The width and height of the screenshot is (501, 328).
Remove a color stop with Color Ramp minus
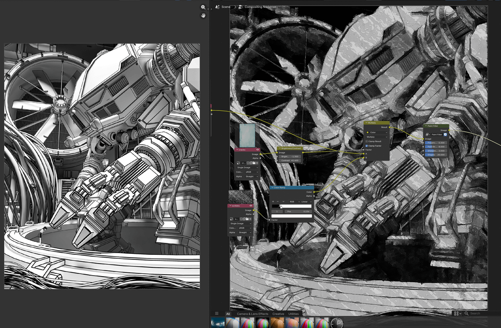coord(277,202)
